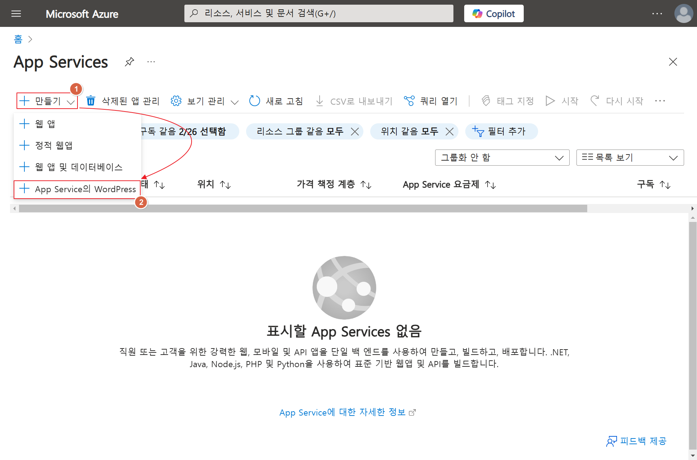The width and height of the screenshot is (697, 460).
Task: Click the 태그 지정 tag icon
Action: pyautogui.click(x=486, y=101)
